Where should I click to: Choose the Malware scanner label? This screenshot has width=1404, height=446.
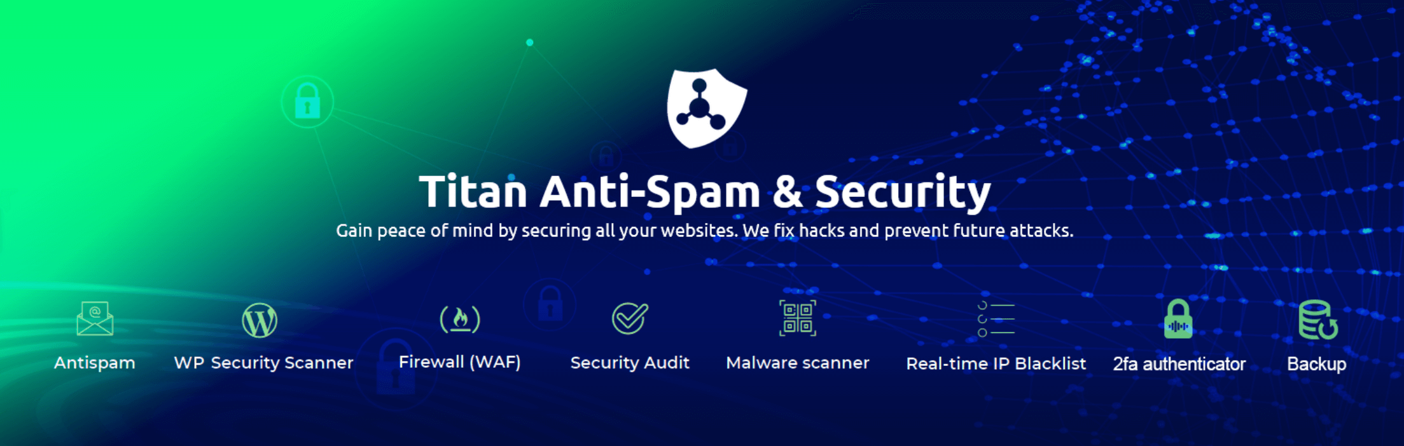pos(798,363)
